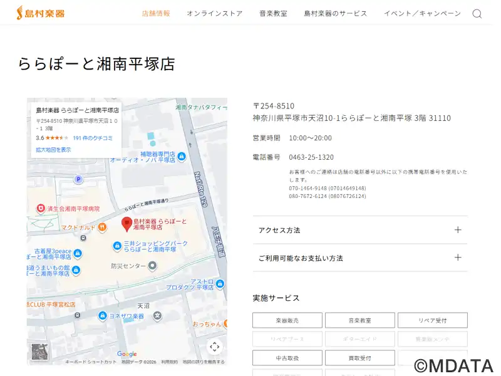Image resolution: width=501 pixels, height=376 pixels.
Task: Click the red Shimamura Gakki map pin
Action: (x=127, y=224)
